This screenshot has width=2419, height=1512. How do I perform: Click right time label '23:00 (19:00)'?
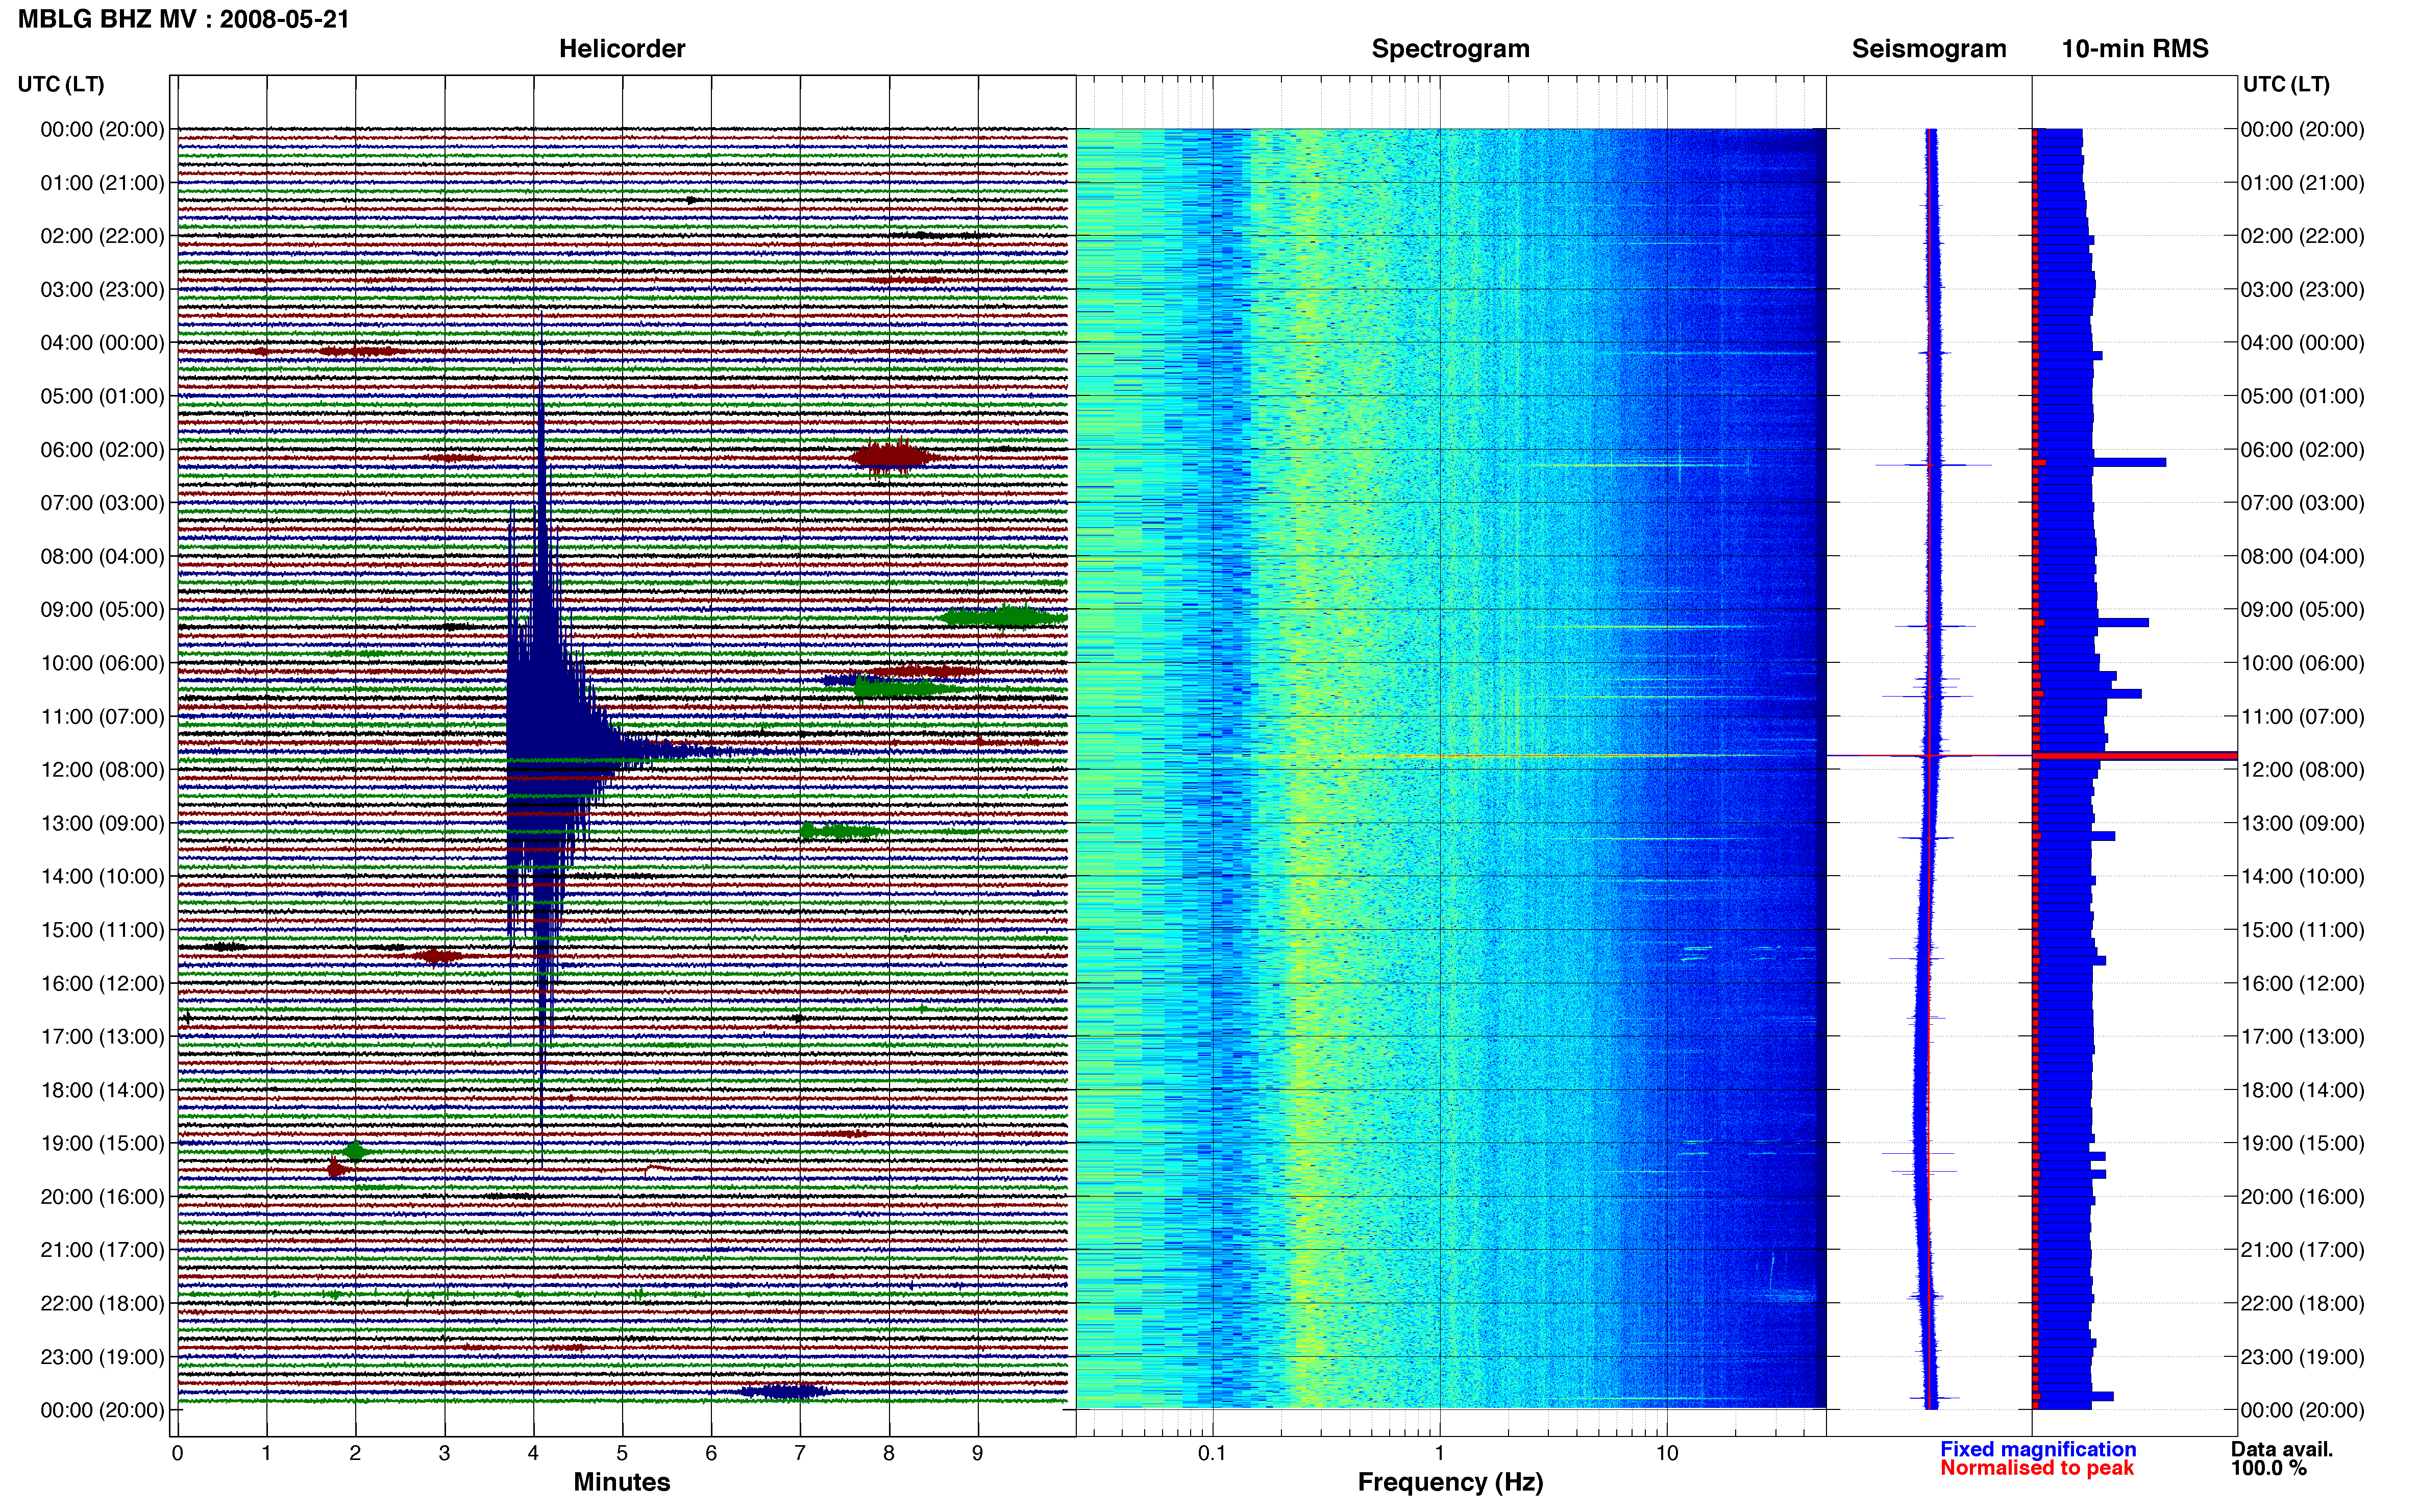[2302, 1357]
